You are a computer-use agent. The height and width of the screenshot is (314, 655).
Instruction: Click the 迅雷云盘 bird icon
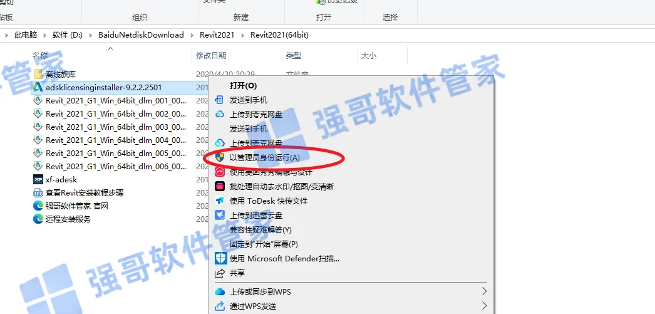tap(220, 216)
